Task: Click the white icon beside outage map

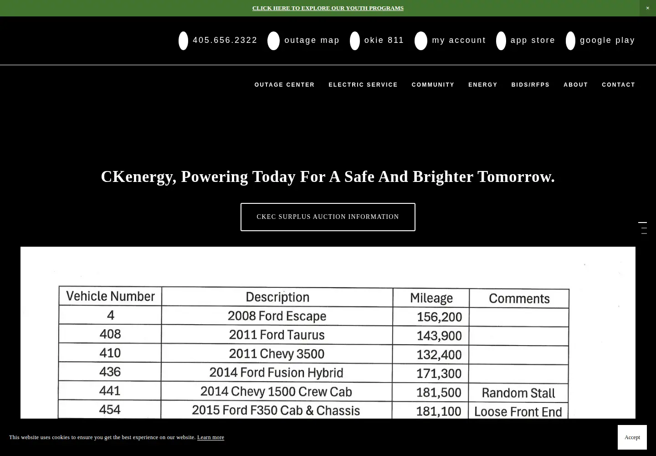Action: (x=273, y=41)
